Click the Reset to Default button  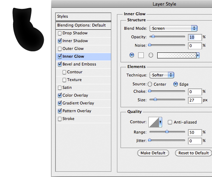(193, 153)
